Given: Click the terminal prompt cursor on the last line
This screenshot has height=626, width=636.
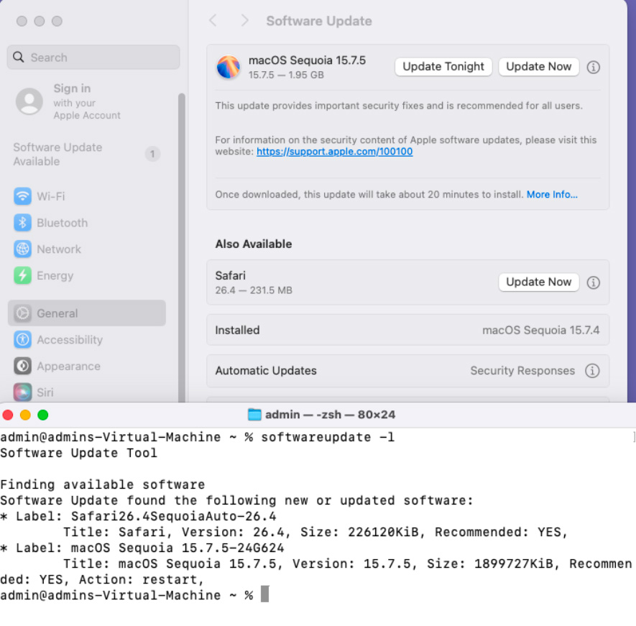Looking at the screenshot, I should pyautogui.click(x=264, y=594).
